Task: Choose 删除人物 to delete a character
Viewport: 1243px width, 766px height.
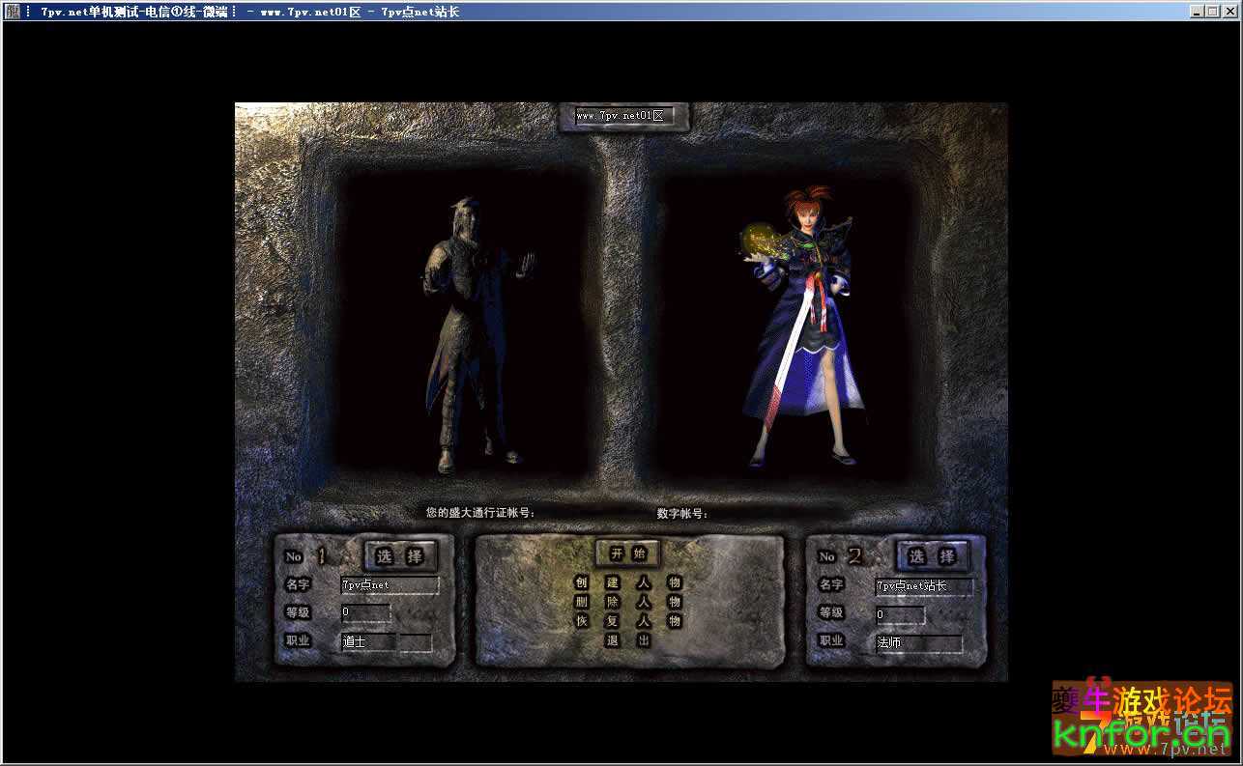Action: pos(628,602)
